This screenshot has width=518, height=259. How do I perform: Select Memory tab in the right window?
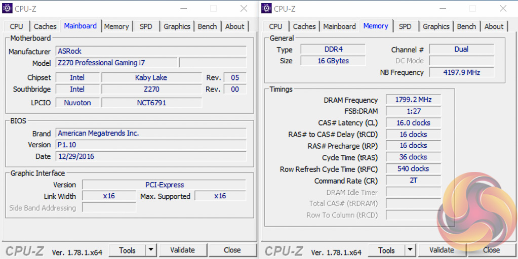tap(376, 26)
